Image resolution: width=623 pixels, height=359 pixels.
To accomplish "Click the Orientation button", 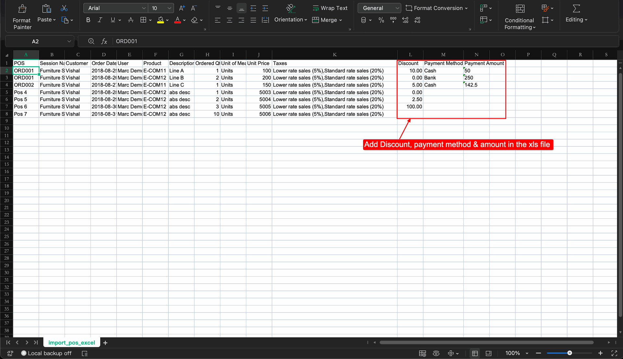I will (x=290, y=14).
